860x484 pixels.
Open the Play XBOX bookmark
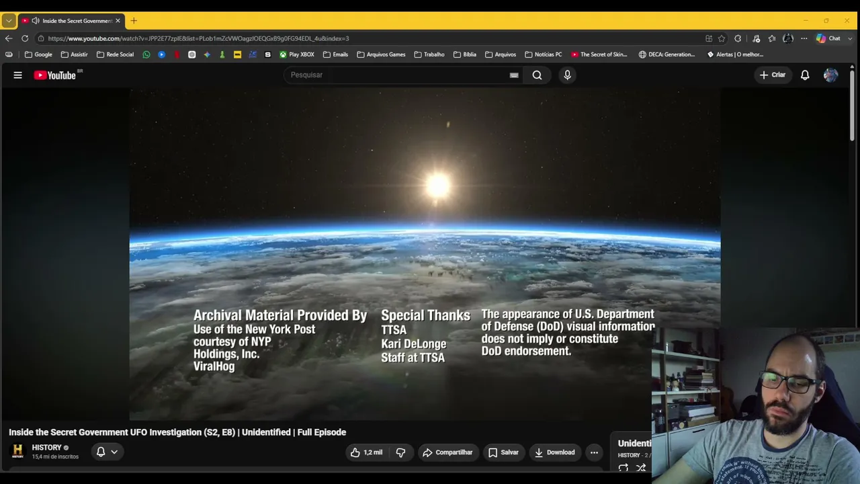point(296,54)
